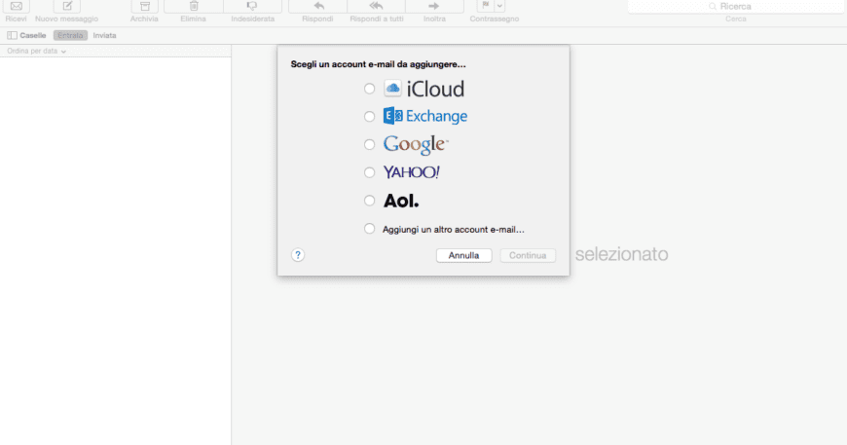This screenshot has width=847, height=445.
Task: Select the Google account radio button
Action: (370, 145)
